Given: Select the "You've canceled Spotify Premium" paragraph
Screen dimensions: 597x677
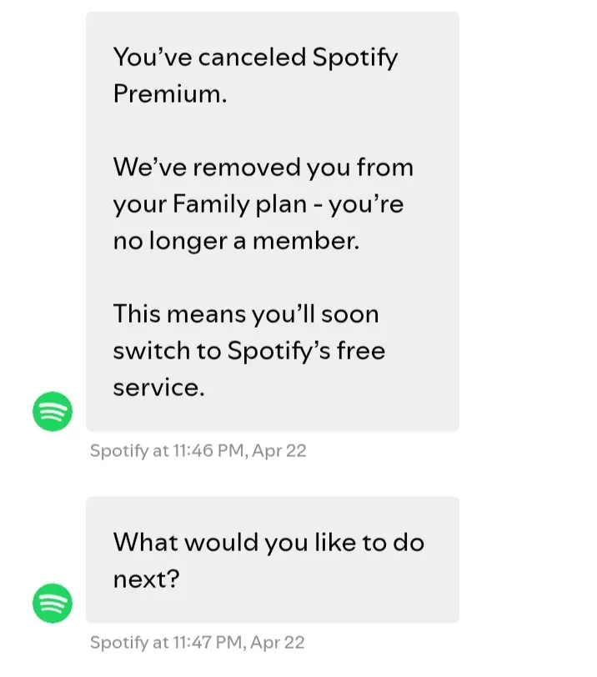Looking at the screenshot, I should pyautogui.click(x=255, y=75).
